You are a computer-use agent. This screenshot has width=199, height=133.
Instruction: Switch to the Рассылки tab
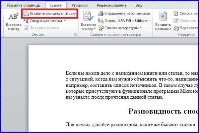click(x=79, y=5)
